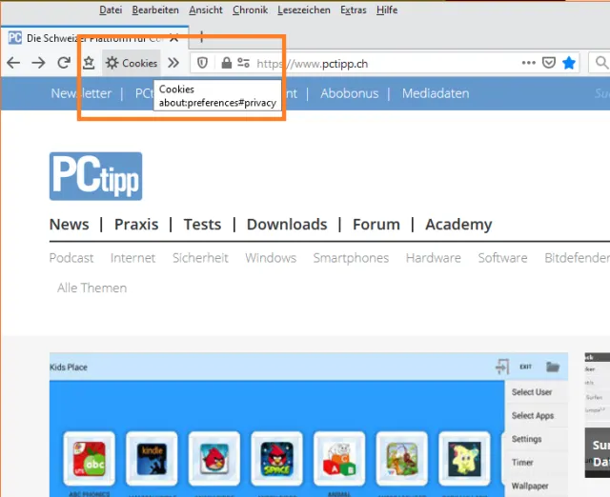Image resolution: width=610 pixels, height=497 pixels.
Task: Expand the bookmarks overflow chevron
Action: click(x=173, y=63)
